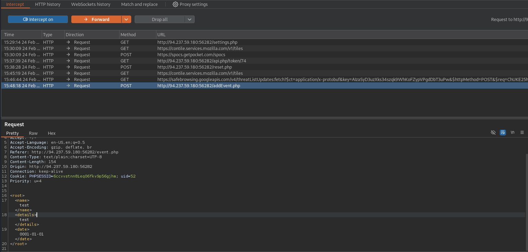Switch to the HTTP history tab

pos(48,4)
